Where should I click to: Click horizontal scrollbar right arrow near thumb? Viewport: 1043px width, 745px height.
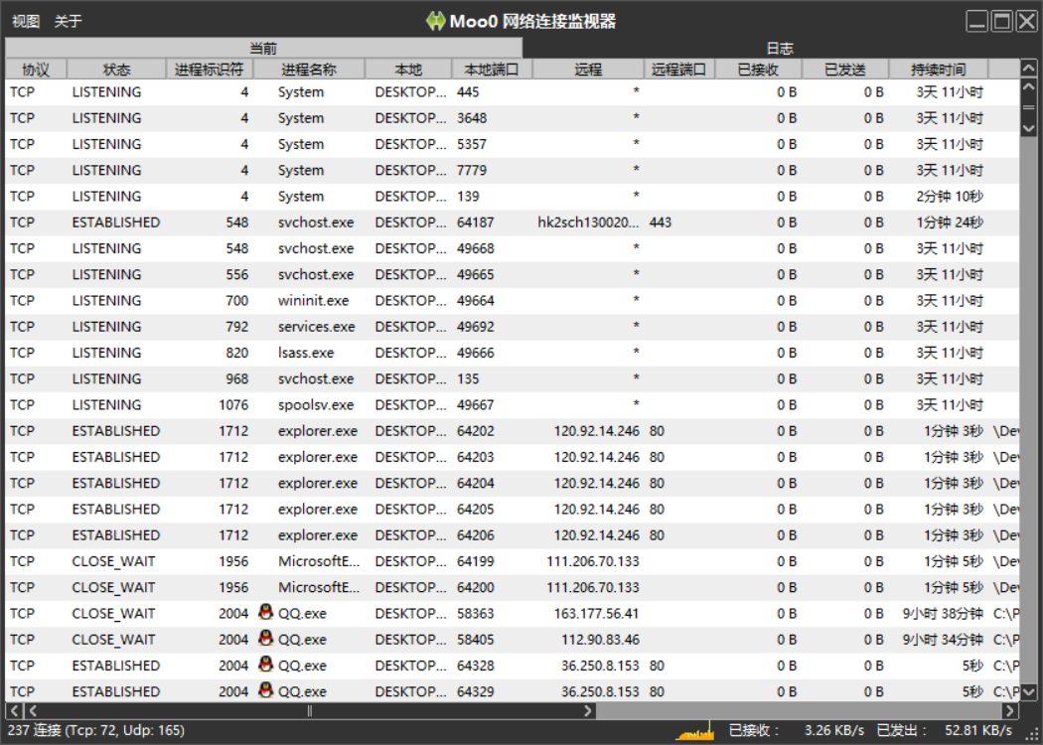587,710
